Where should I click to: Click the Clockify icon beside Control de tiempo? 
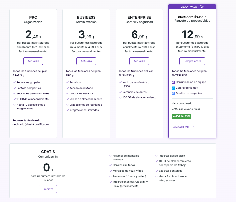click(173, 88)
